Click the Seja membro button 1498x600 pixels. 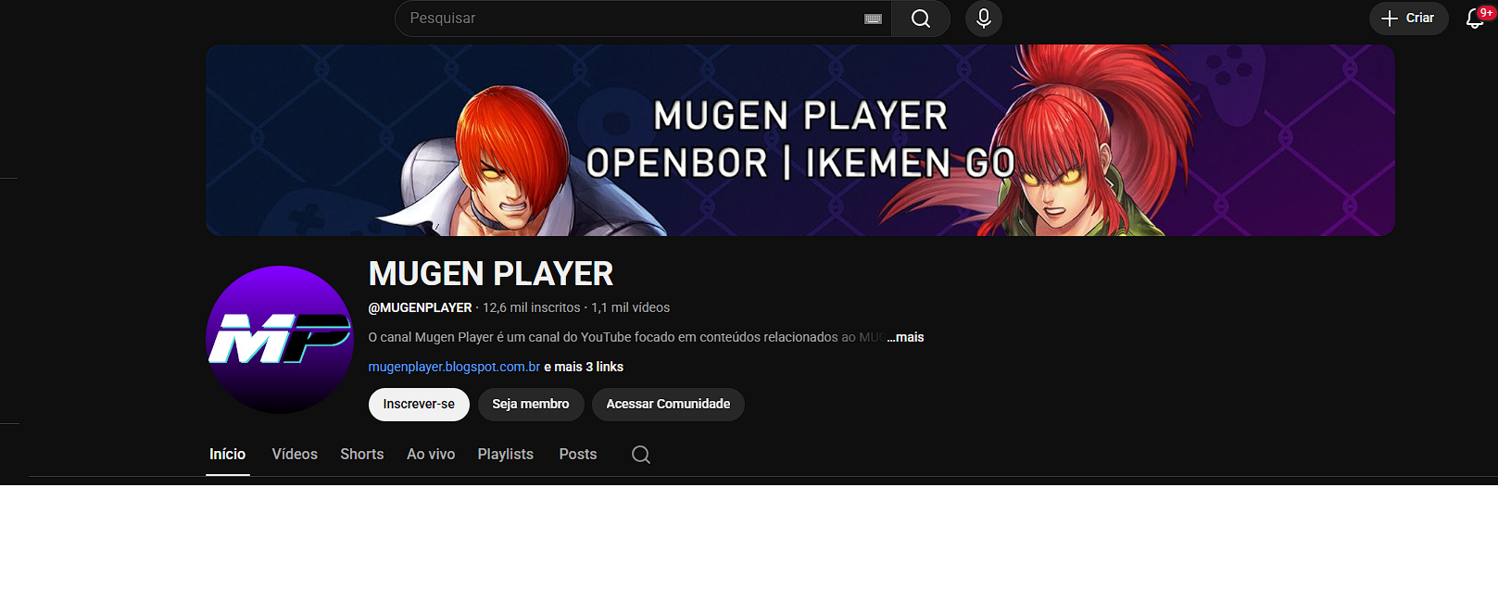[530, 405]
